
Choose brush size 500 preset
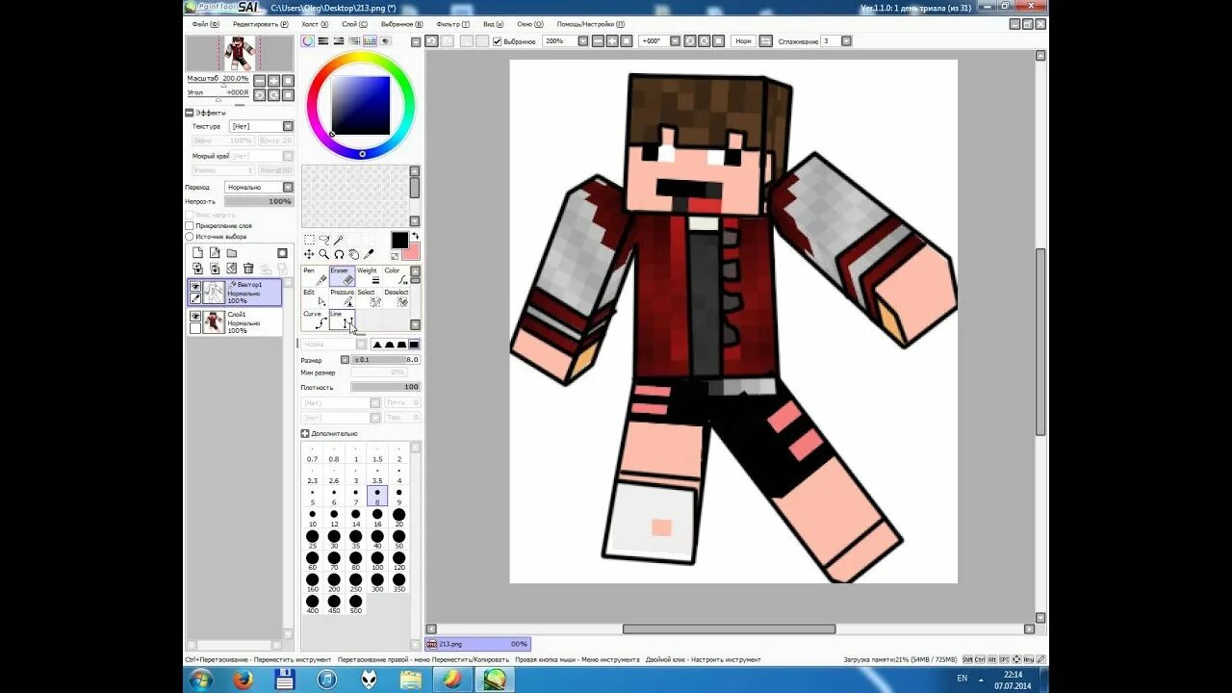pyautogui.click(x=355, y=604)
